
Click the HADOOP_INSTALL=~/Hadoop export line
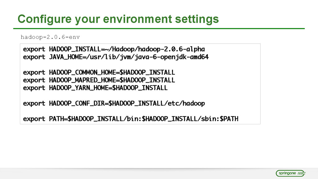click(114, 49)
